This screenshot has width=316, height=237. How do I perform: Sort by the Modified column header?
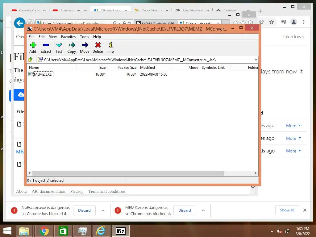[x=154, y=68]
